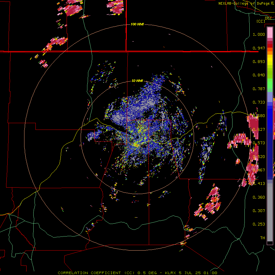Select the "0.947" legend value

pos(259,48)
